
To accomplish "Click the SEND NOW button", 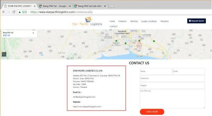I will tap(152, 112).
